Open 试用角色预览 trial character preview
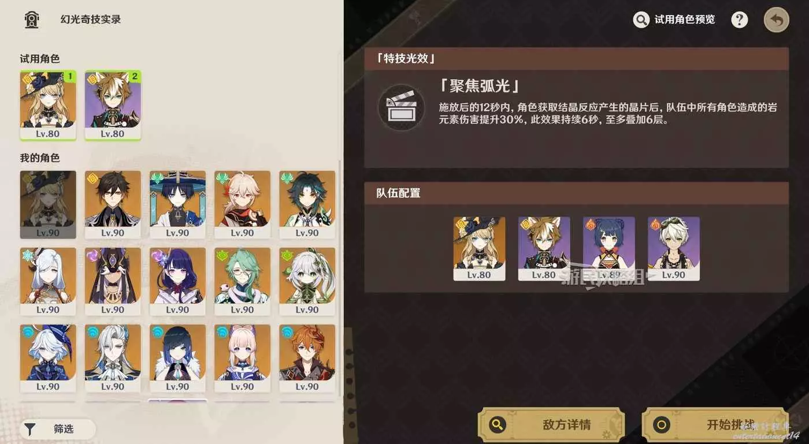 [674, 20]
